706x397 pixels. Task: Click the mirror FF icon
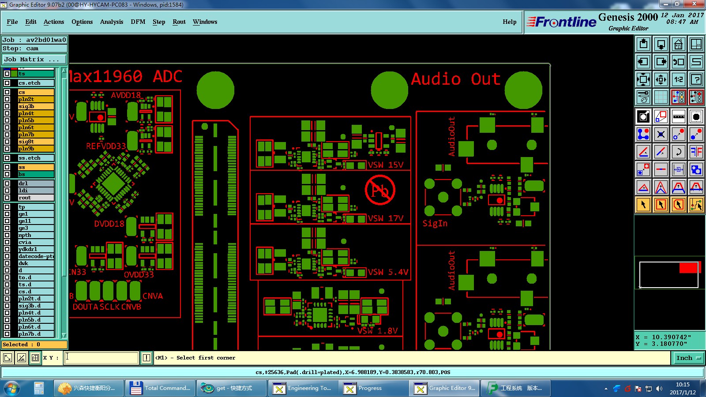click(x=696, y=152)
